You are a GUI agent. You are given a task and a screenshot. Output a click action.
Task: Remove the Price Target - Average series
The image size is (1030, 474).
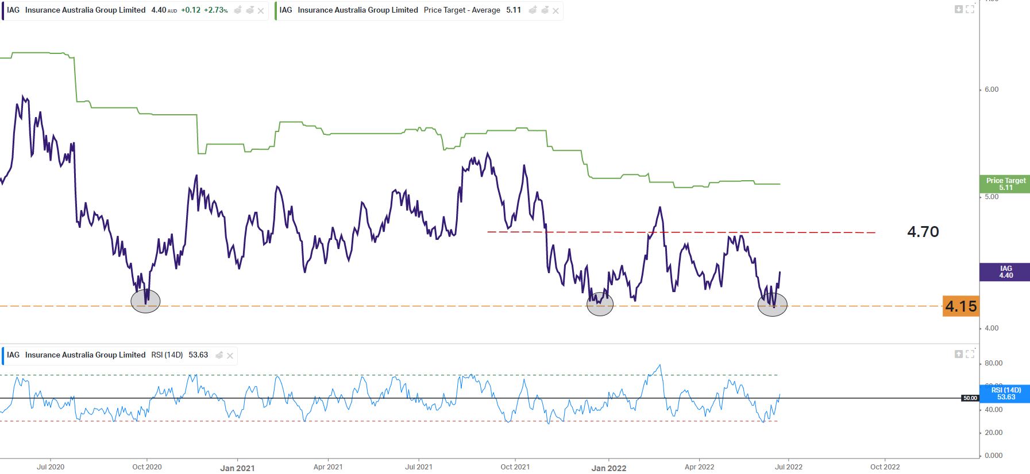[555, 11]
